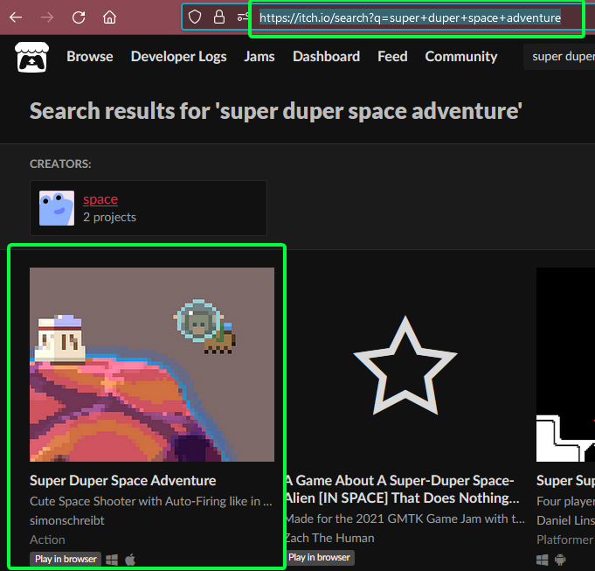The height and width of the screenshot is (571, 595).
Task: Click 'Play in browser' tag under Super Duper Space Adventure
Action: [66, 559]
